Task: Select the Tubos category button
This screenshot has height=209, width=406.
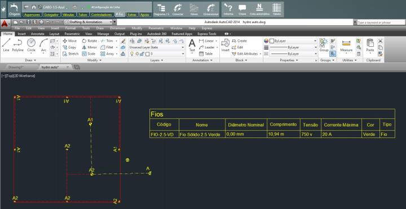Action: tap(83, 15)
